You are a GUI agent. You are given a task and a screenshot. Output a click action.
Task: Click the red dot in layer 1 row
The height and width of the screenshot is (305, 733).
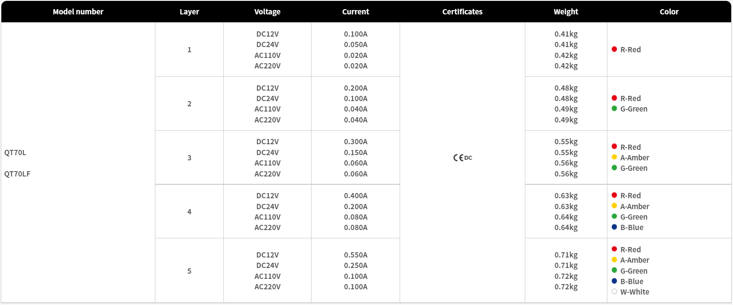coord(614,49)
